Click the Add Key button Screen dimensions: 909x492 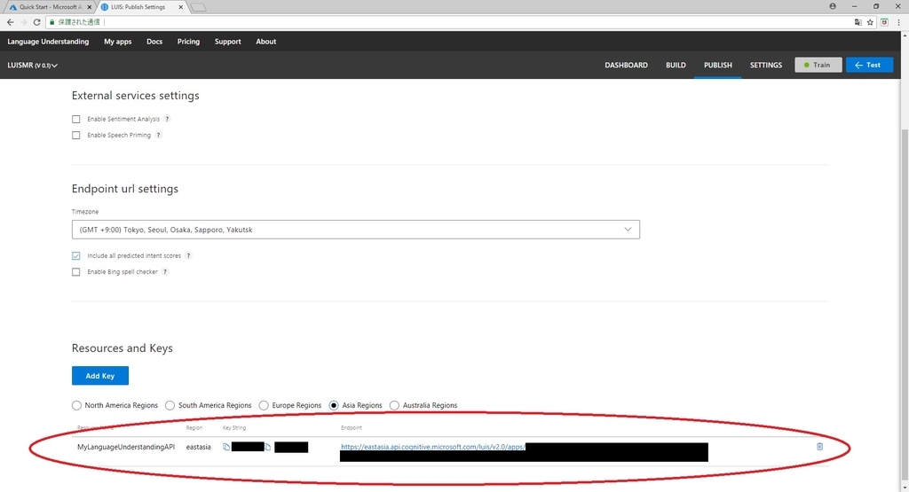[x=100, y=376]
